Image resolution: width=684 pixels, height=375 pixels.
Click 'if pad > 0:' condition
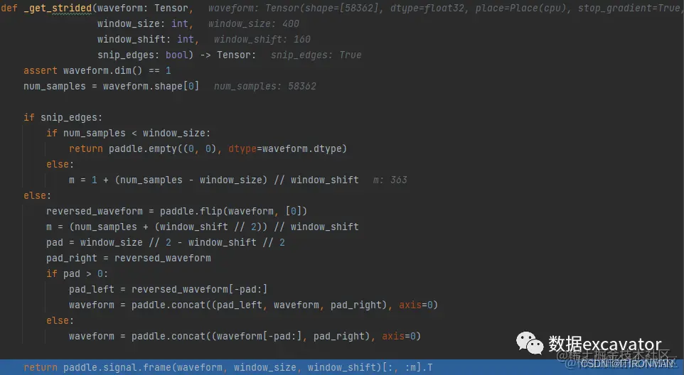[x=77, y=274]
